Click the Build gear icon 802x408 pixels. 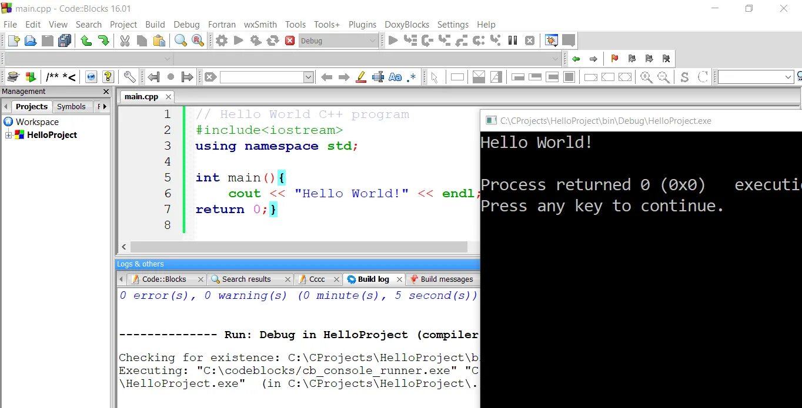tap(221, 41)
